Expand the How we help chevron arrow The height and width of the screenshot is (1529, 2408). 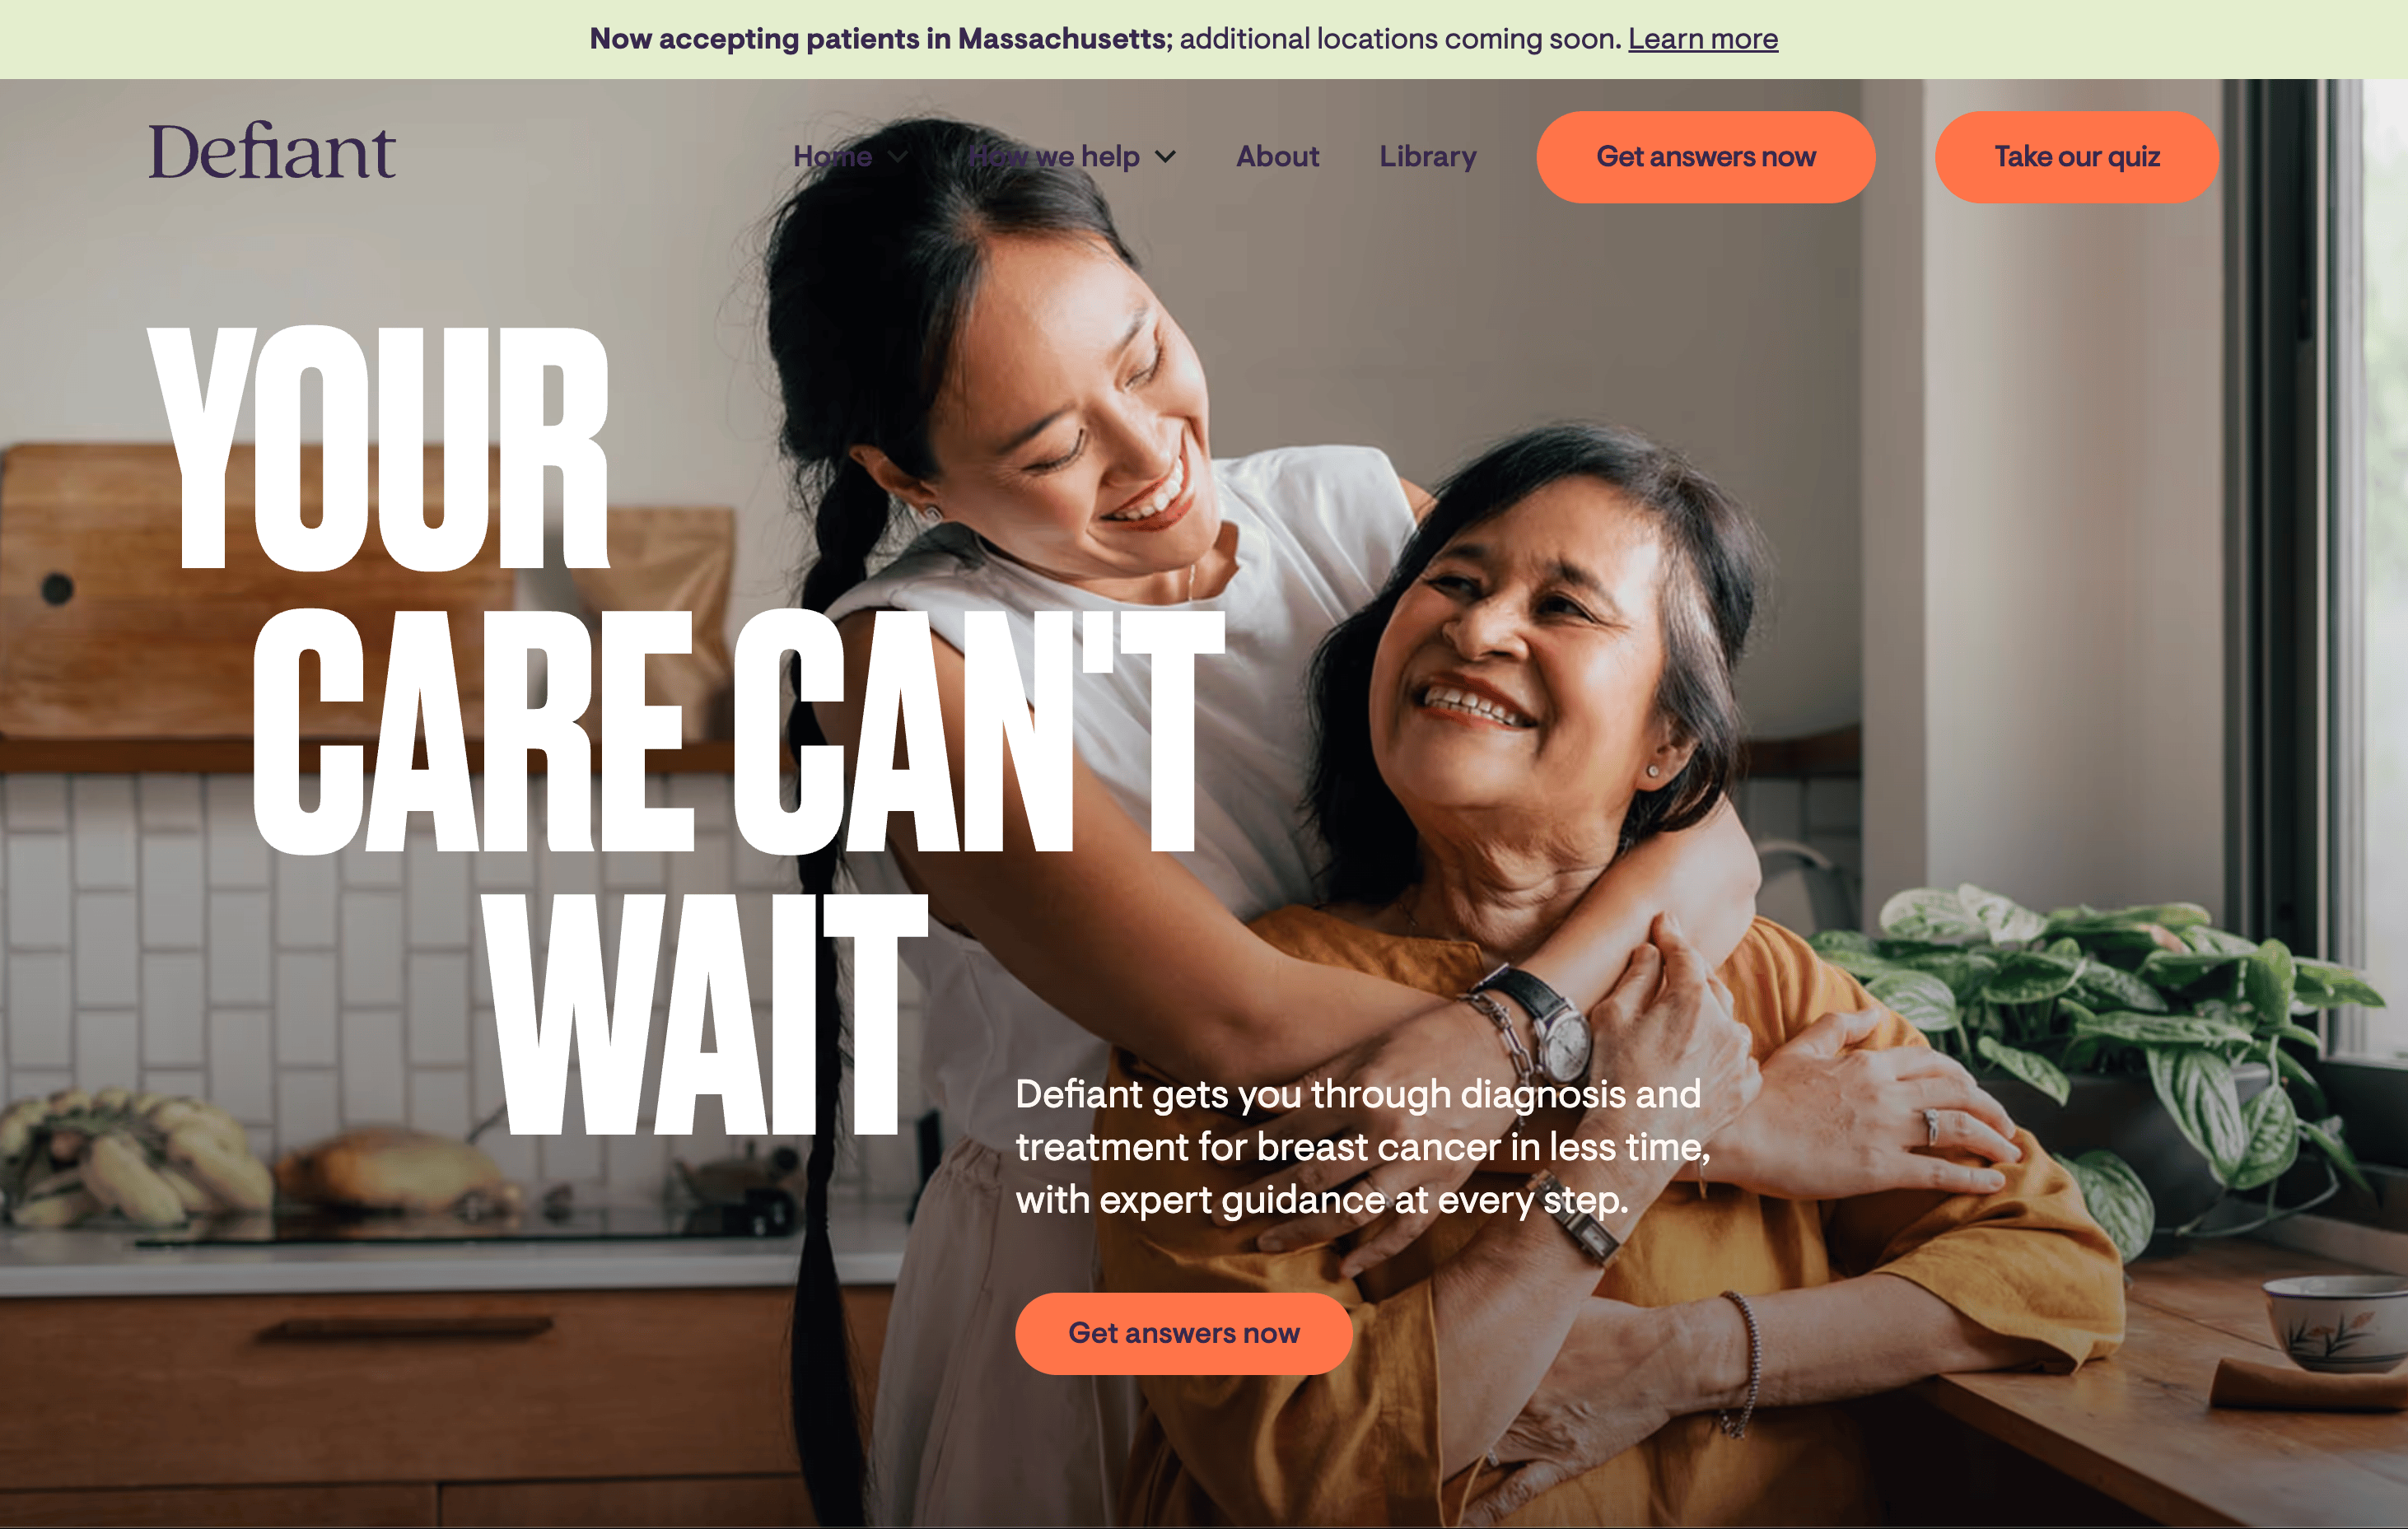pyautogui.click(x=1165, y=158)
